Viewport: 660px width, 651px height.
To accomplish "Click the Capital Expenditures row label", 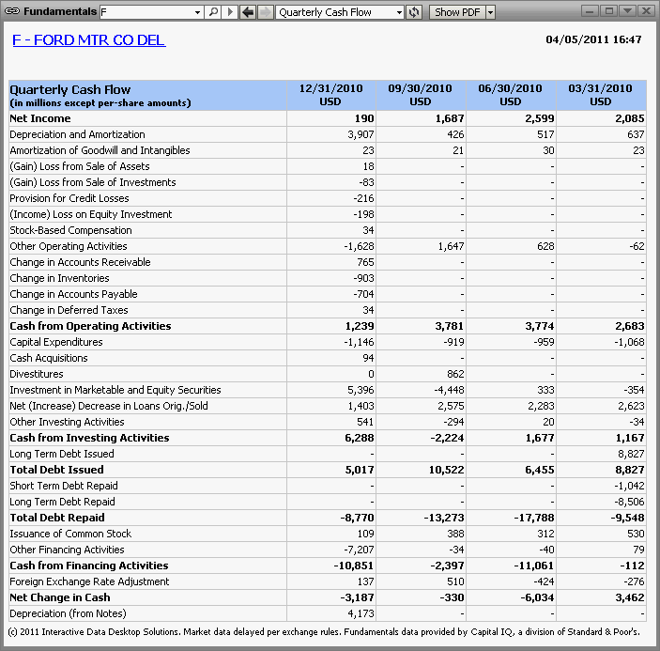I will click(56, 342).
